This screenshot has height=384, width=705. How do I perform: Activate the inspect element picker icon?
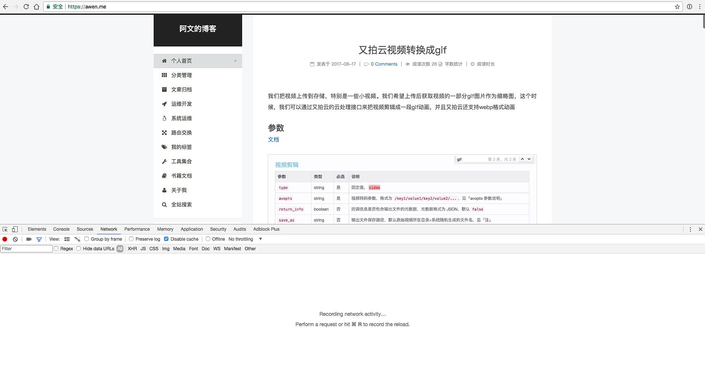[x=5, y=229]
